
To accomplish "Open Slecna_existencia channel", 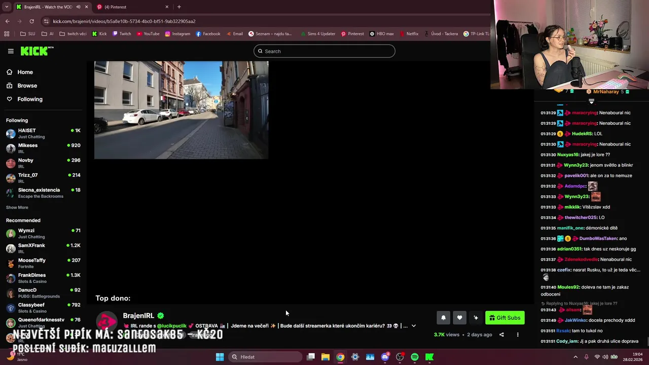I will tap(43, 193).
